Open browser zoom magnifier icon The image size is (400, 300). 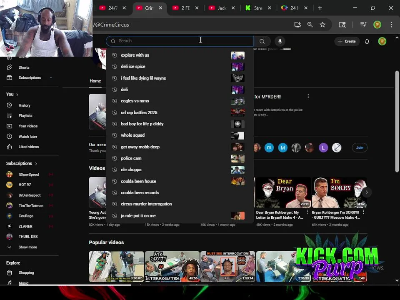(x=310, y=25)
